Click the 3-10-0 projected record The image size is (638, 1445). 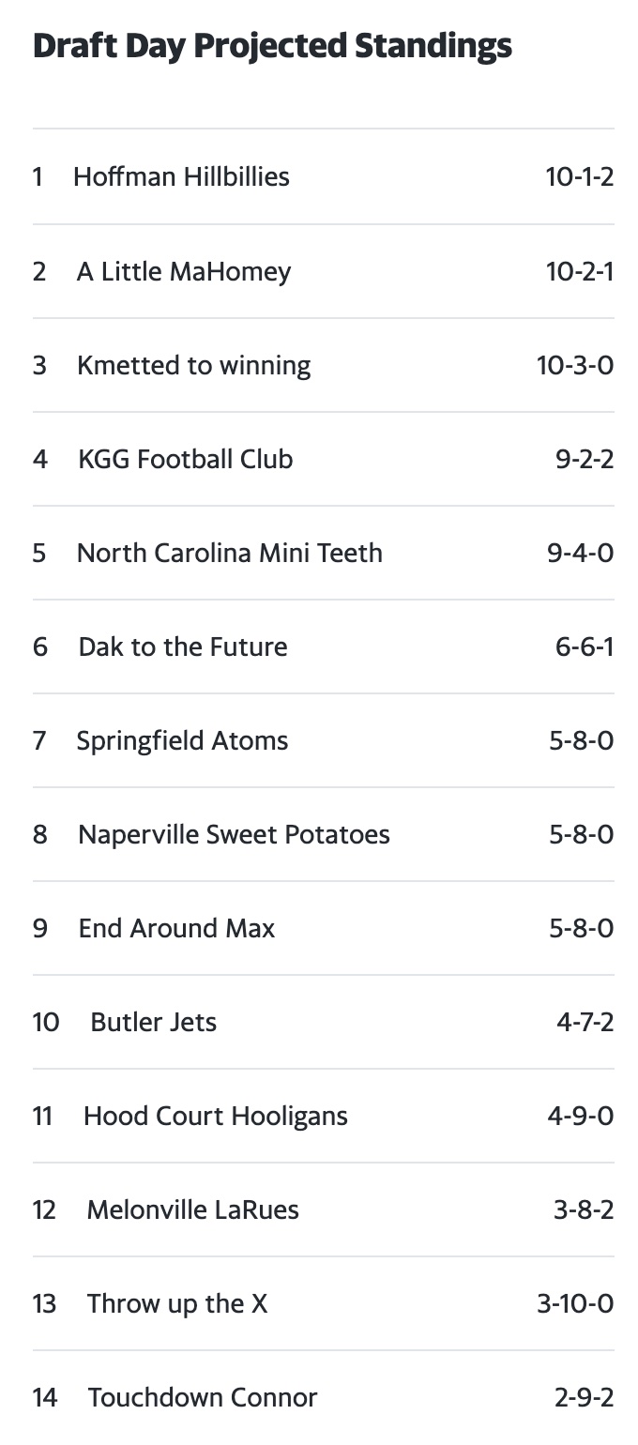pos(575,1303)
